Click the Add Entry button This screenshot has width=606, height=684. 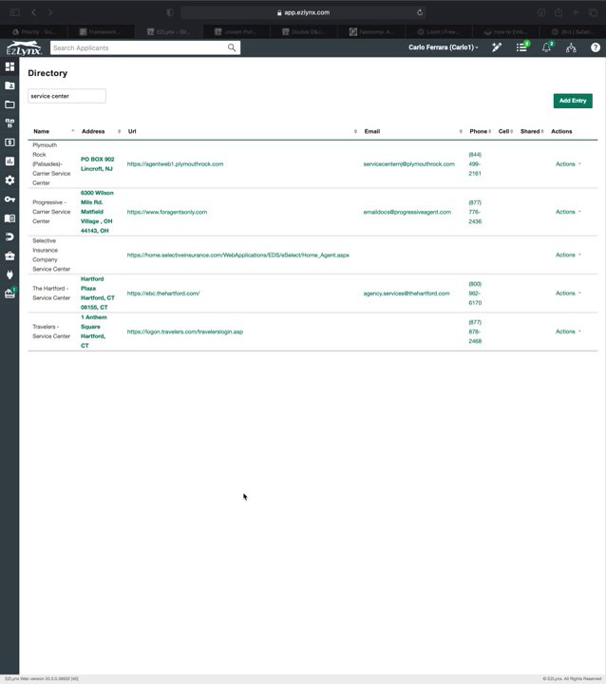573,101
